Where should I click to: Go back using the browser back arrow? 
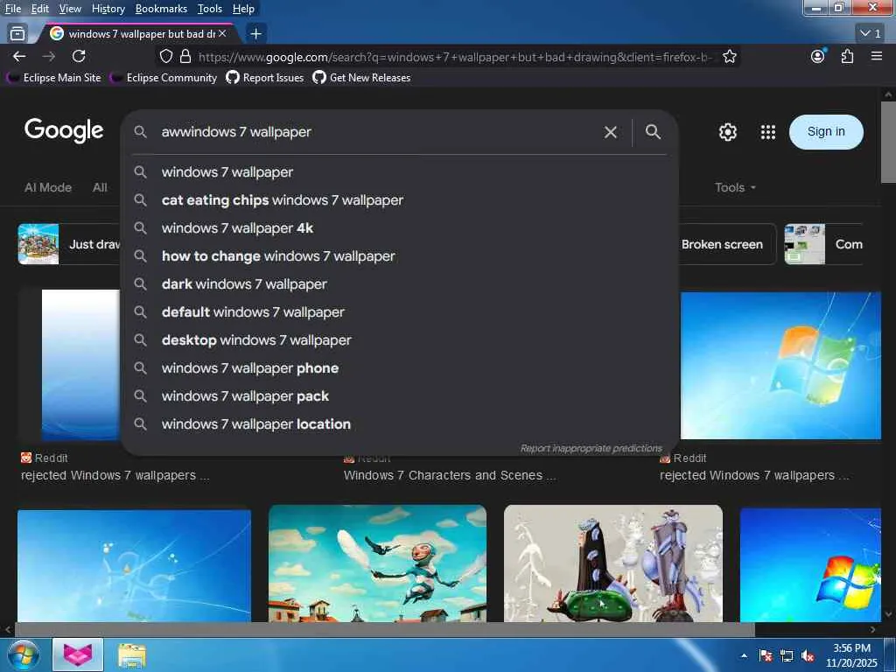pyautogui.click(x=19, y=56)
